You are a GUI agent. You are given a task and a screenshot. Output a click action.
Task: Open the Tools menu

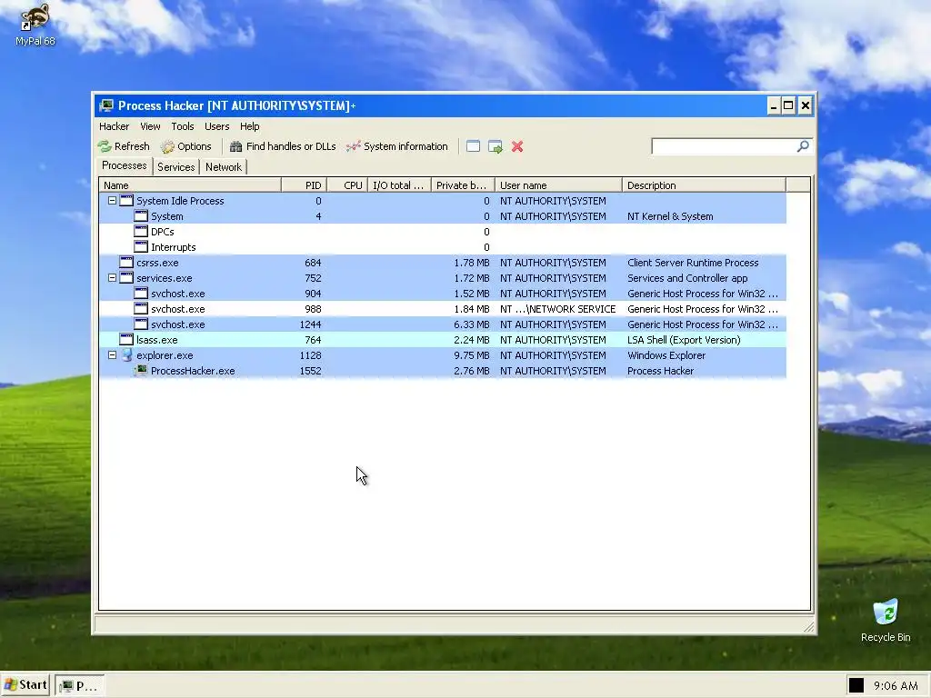tap(182, 126)
